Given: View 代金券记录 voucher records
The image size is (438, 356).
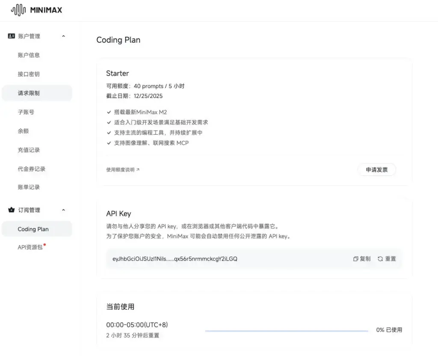Looking at the screenshot, I should [31, 169].
